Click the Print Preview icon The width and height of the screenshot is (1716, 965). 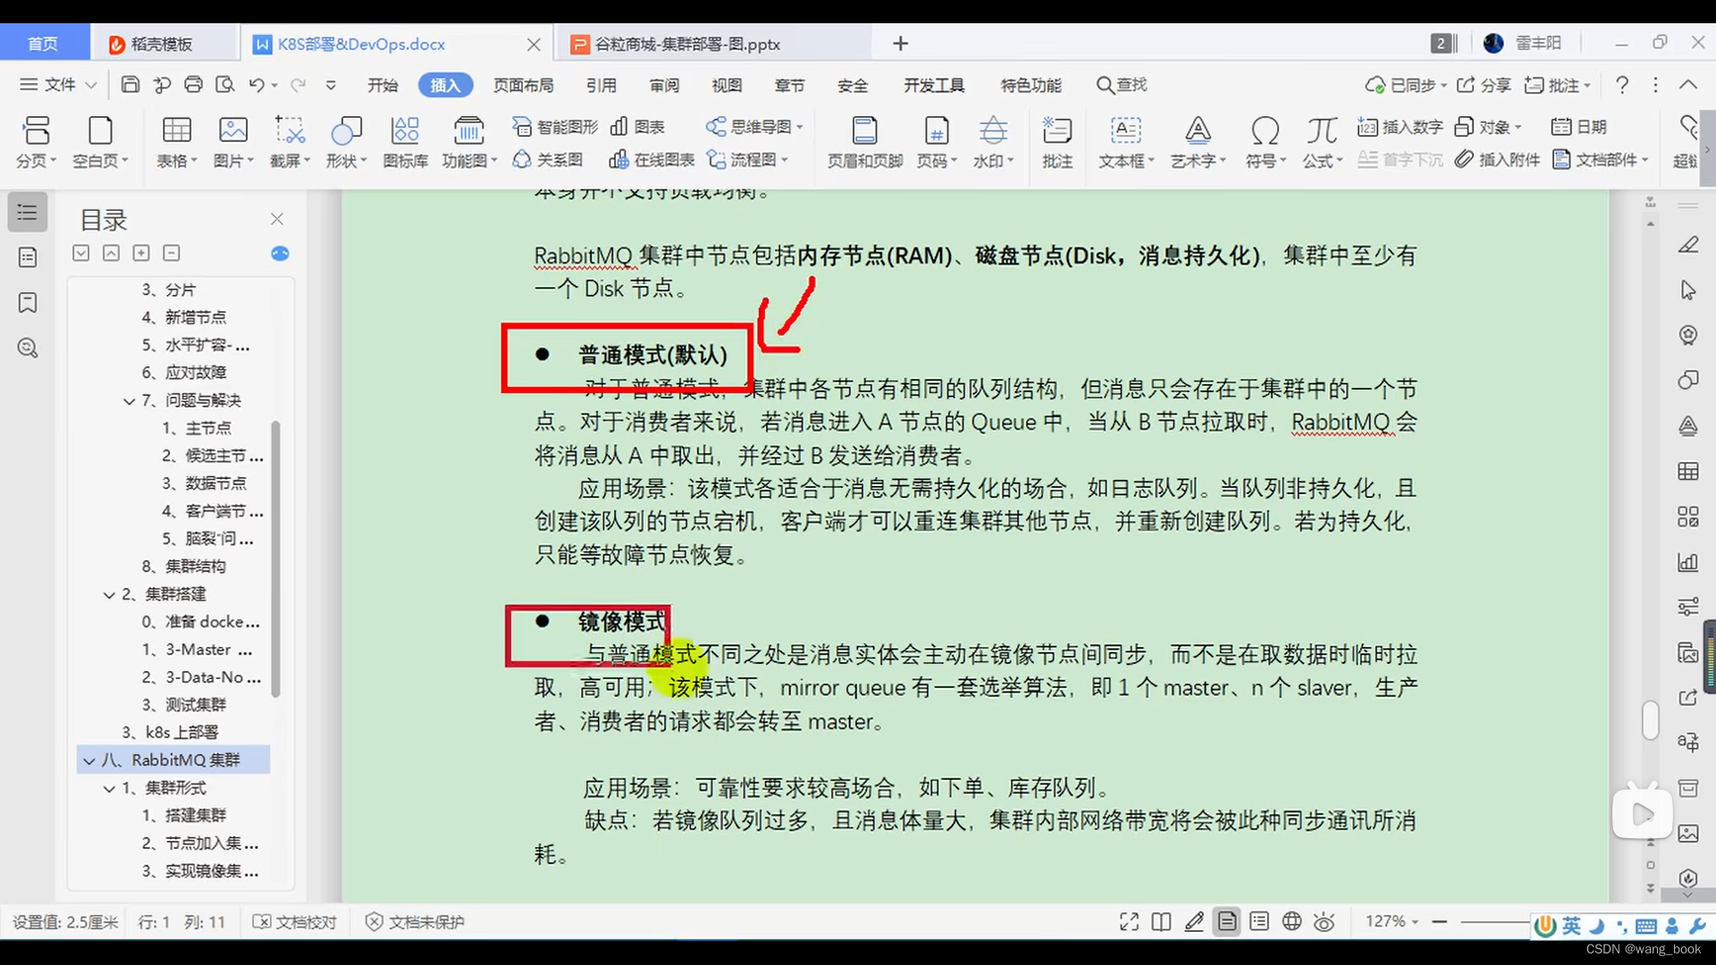pyautogui.click(x=225, y=85)
